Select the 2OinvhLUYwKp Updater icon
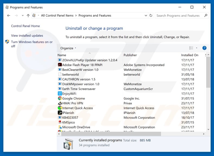Image resolution: width=214 pixels, height=156 pixels. [60, 60]
